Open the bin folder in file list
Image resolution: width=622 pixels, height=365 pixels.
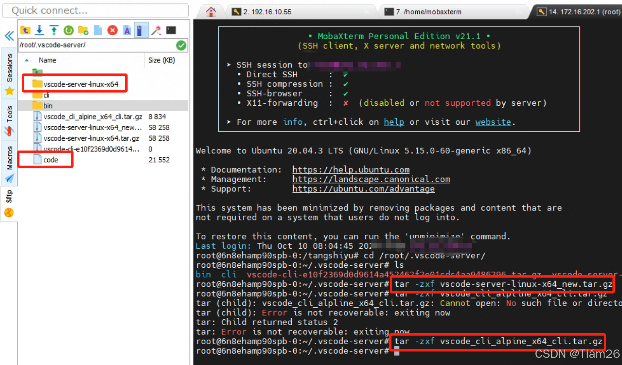[x=48, y=106]
